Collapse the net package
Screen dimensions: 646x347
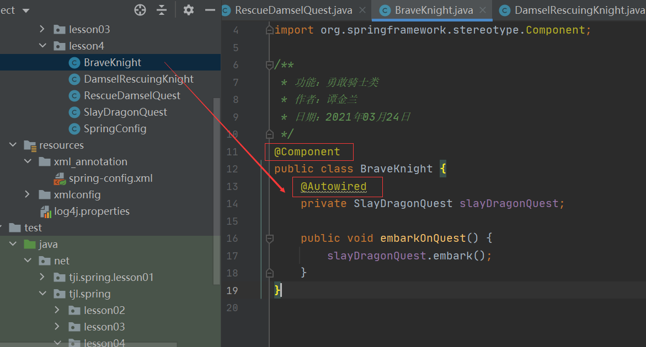point(28,260)
